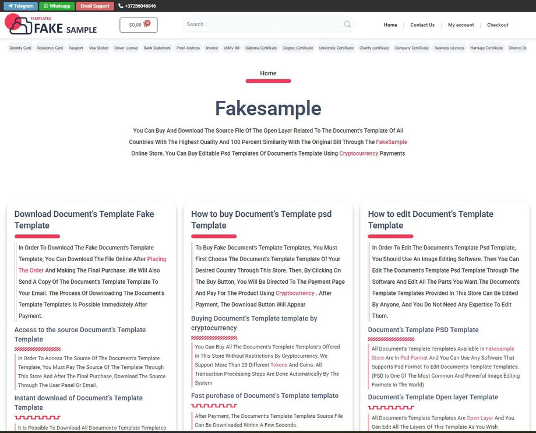This screenshot has height=433, width=536.
Task: Open the Whatsapp contact button
Action: coord(57,6)
